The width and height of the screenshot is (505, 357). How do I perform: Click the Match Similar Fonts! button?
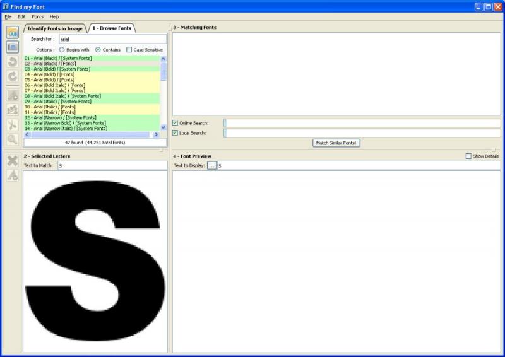coord(336,143)
